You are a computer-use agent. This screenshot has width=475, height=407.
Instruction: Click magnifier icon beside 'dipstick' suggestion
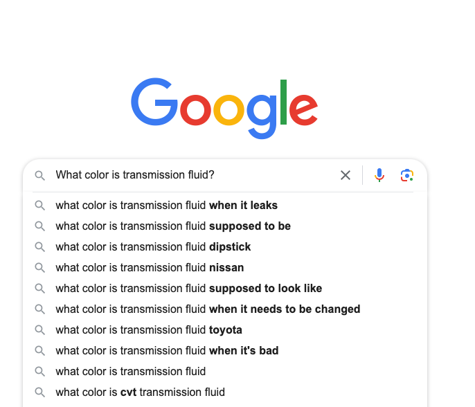(x=39, y=247)
